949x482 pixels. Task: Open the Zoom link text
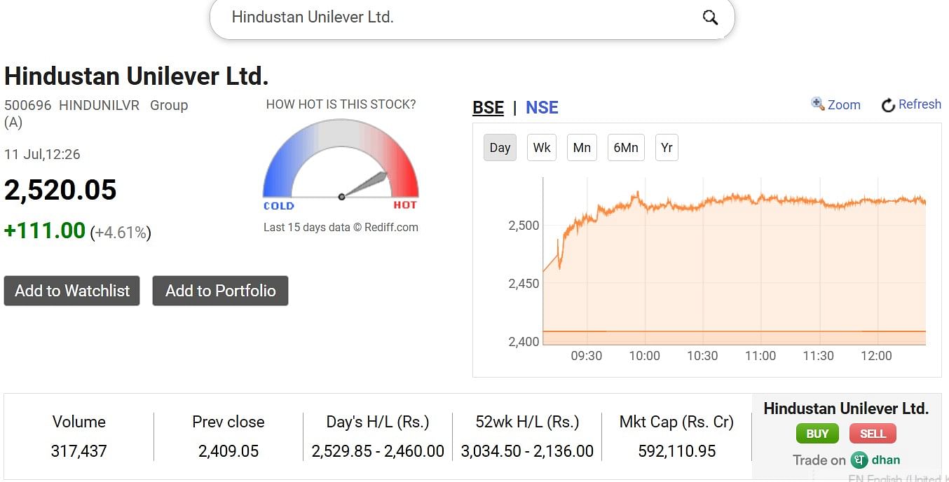click(x=844, y=104)
